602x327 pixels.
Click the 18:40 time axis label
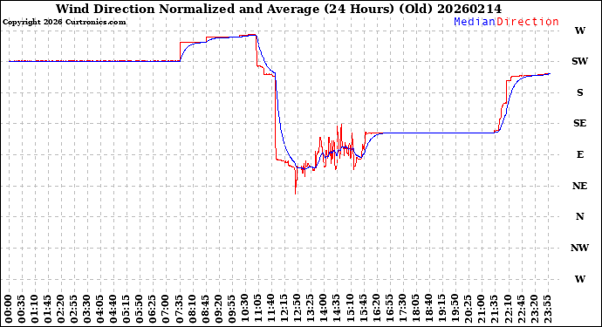coord(428,310)
